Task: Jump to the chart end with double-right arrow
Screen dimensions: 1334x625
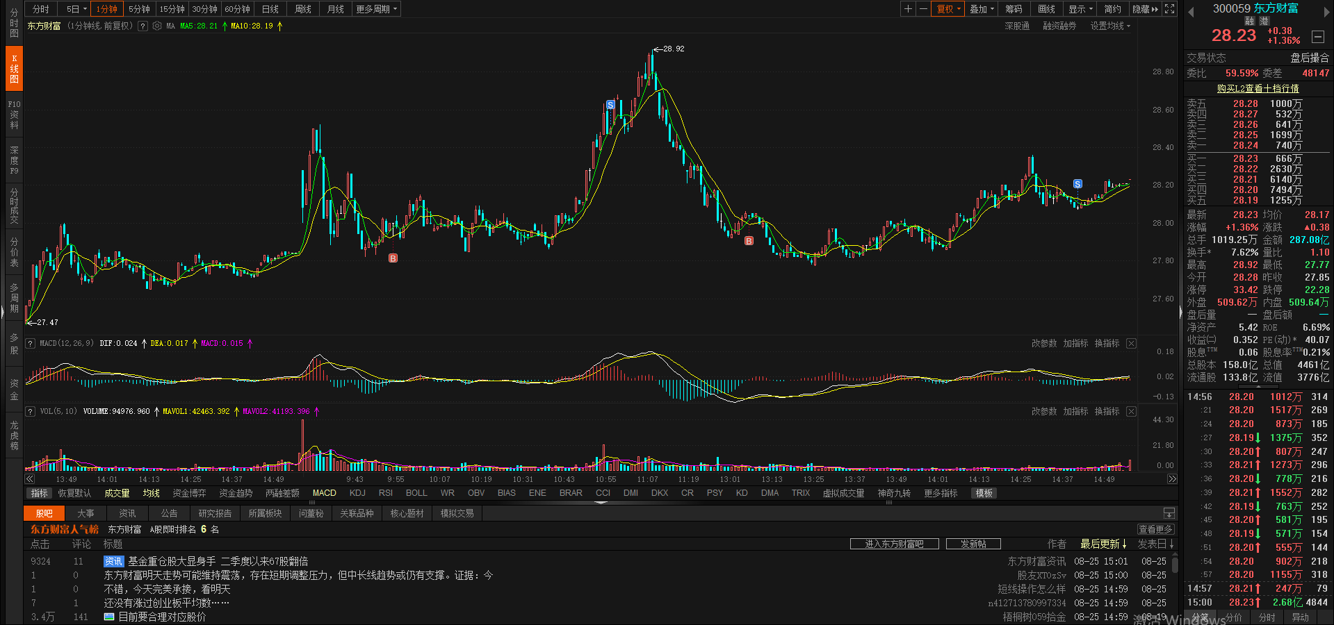Action: coord(1172,479)
